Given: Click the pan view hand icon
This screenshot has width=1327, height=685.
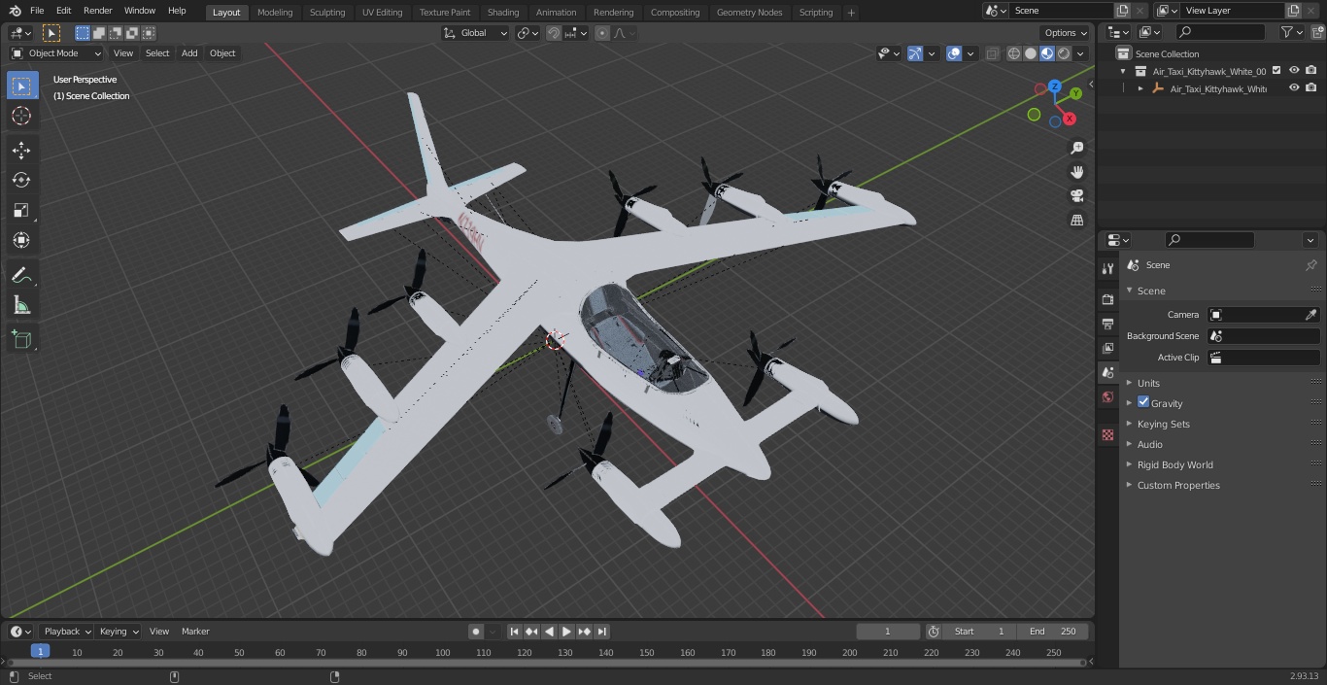Looking at the screenshot, I should point(1076,172).
